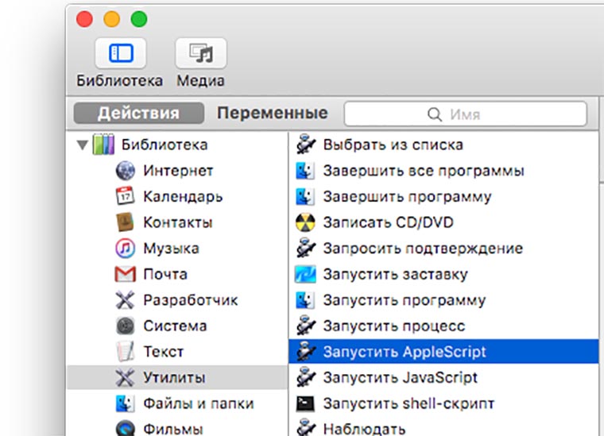Viewport: 604px width, 436px height.
Task: Click the Интернет globe icon
Action: pyautogui.click(x=126, y=171)
